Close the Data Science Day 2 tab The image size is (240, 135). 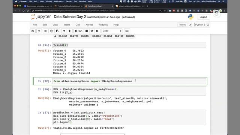(112, 6)
